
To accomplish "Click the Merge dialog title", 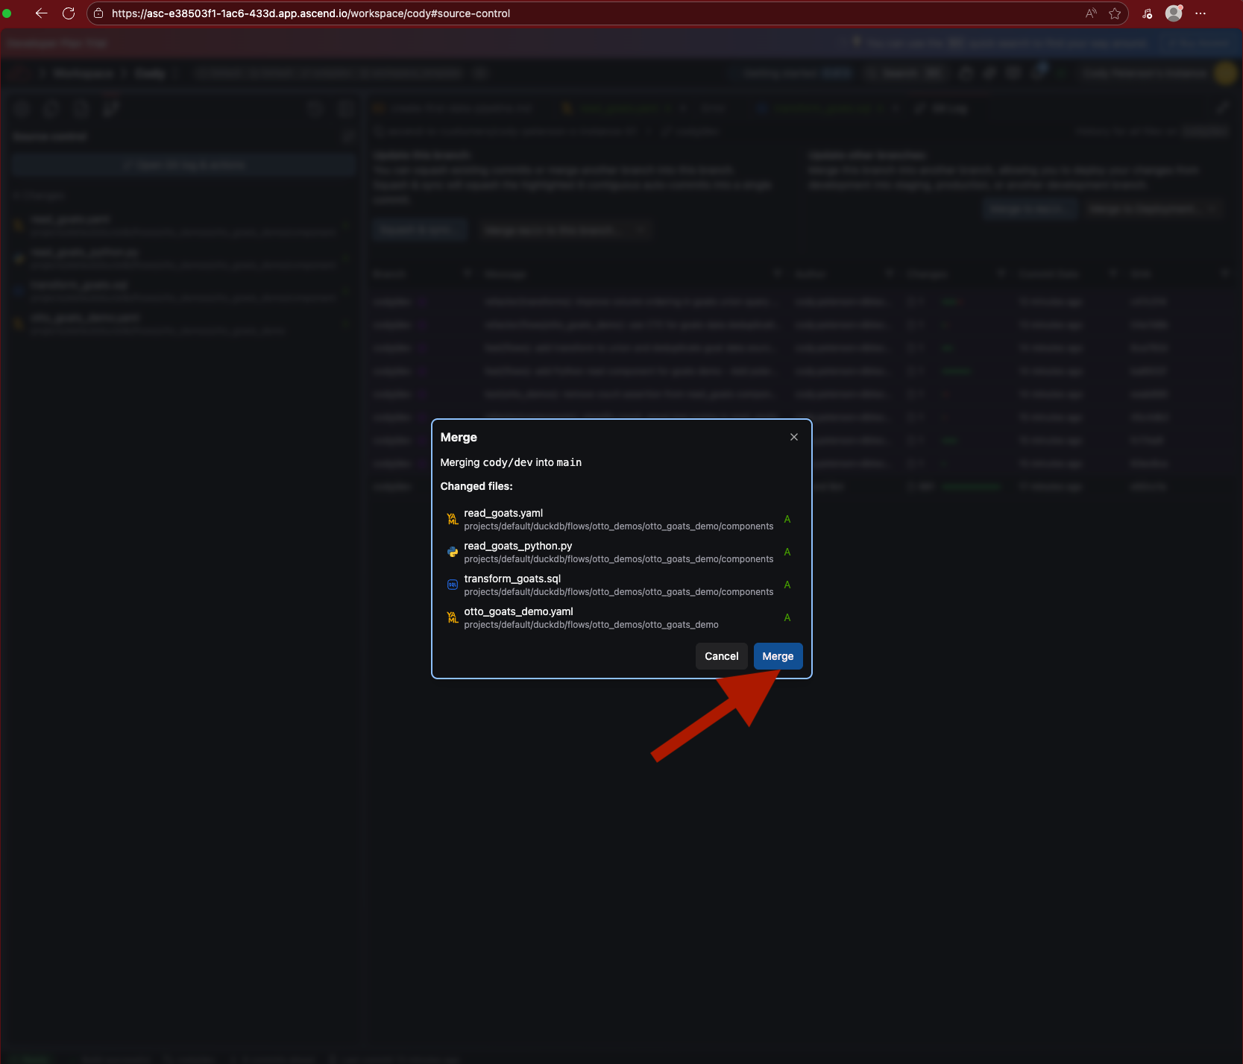I will pyautogui.click(x=459, y=437).
